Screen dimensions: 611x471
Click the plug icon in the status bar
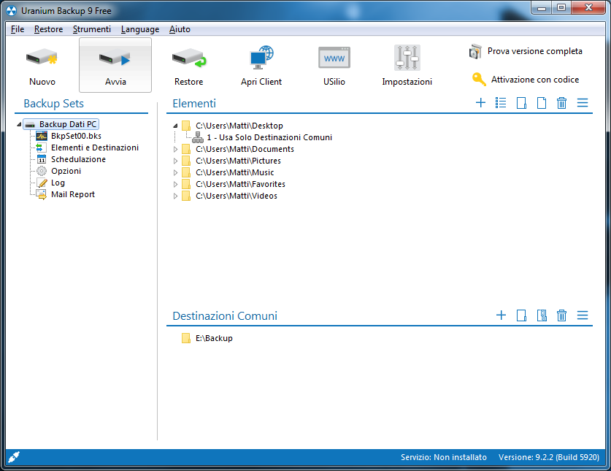14,456
